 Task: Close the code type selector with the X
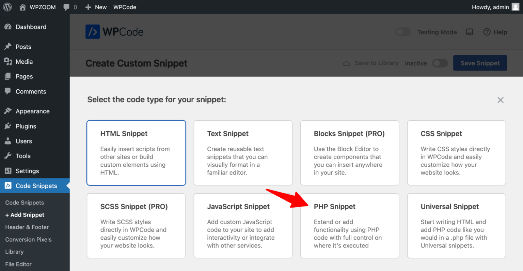pyautogui.click(x=501, y=100)
